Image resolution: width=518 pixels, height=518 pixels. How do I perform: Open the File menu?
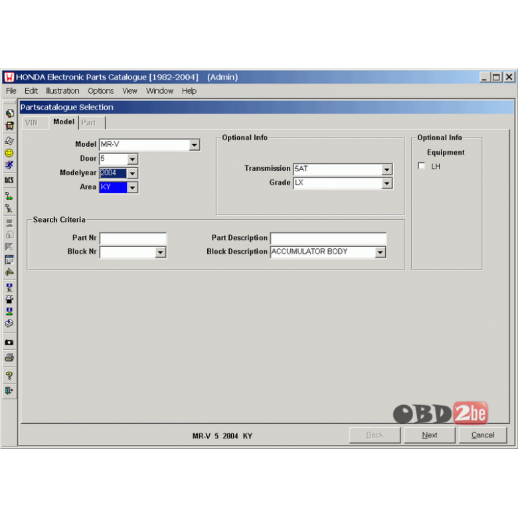point(11,91)
